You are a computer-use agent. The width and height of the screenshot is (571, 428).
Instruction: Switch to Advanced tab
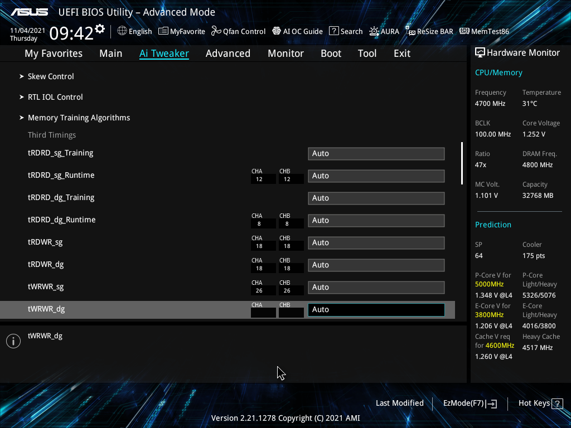[x=228, y=53]
